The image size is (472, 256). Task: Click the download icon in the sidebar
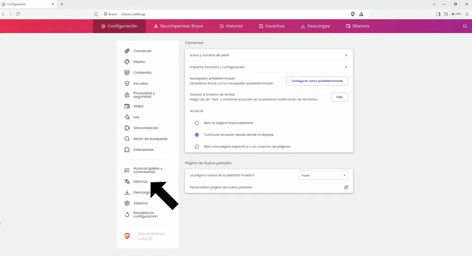tap(127, 192)
